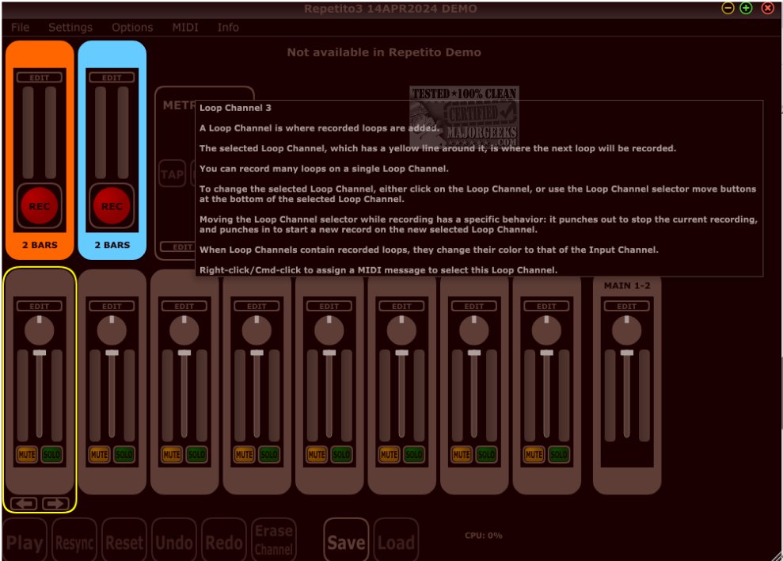Click the Load button
The height and width of the screenshot is (561, 783).
396,540
